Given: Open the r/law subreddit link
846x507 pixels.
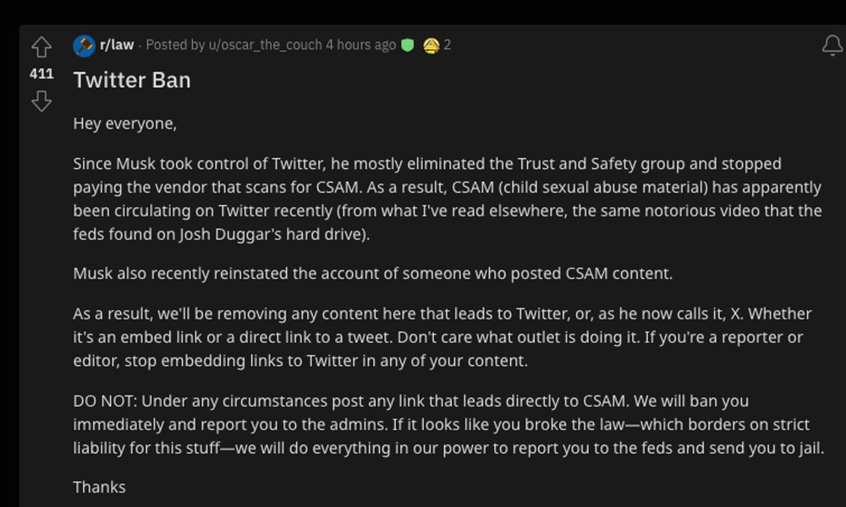Looking at the screenshot, I should coord(117,46).
